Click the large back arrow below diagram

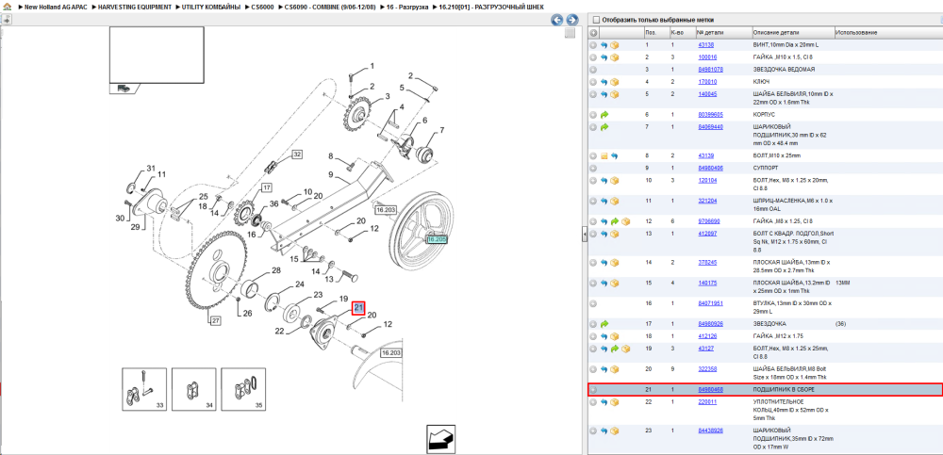click(x=441, y=439)
